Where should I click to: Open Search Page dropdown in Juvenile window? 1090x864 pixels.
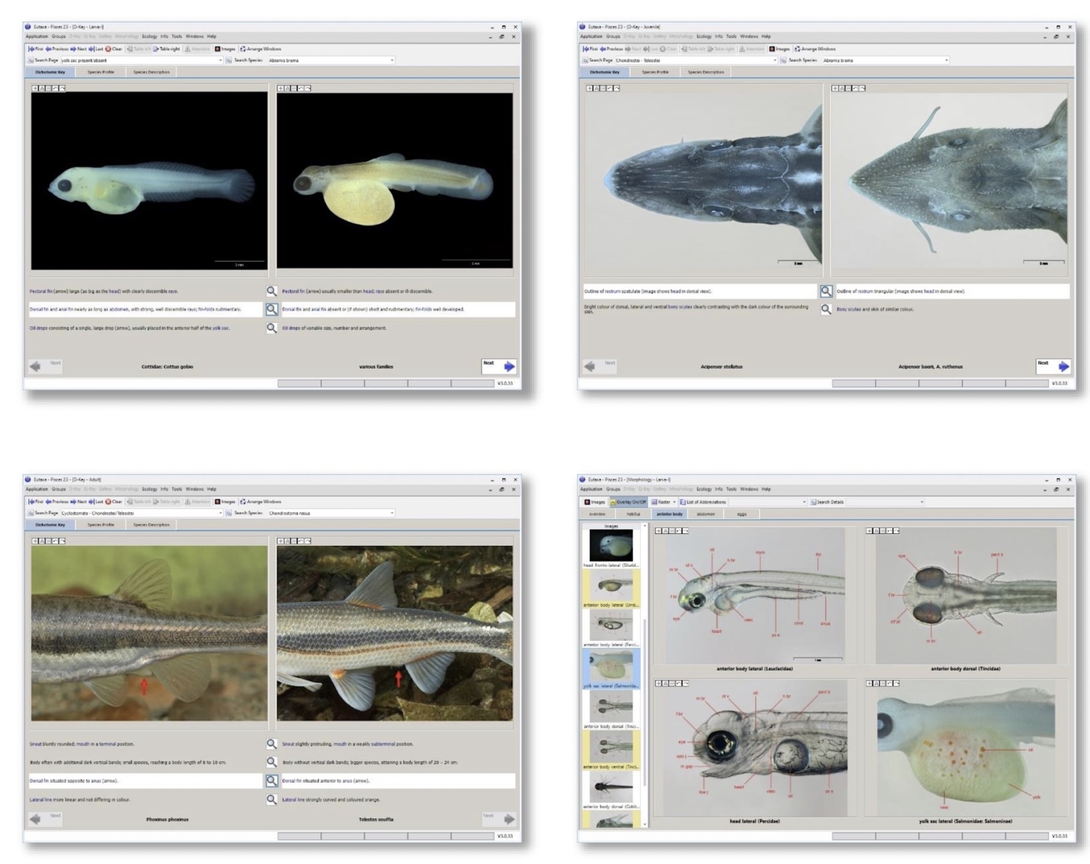[x=775, y=60]
